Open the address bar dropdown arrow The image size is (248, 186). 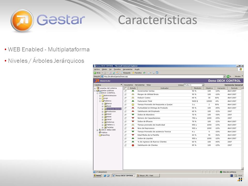[x=224, y=76]
